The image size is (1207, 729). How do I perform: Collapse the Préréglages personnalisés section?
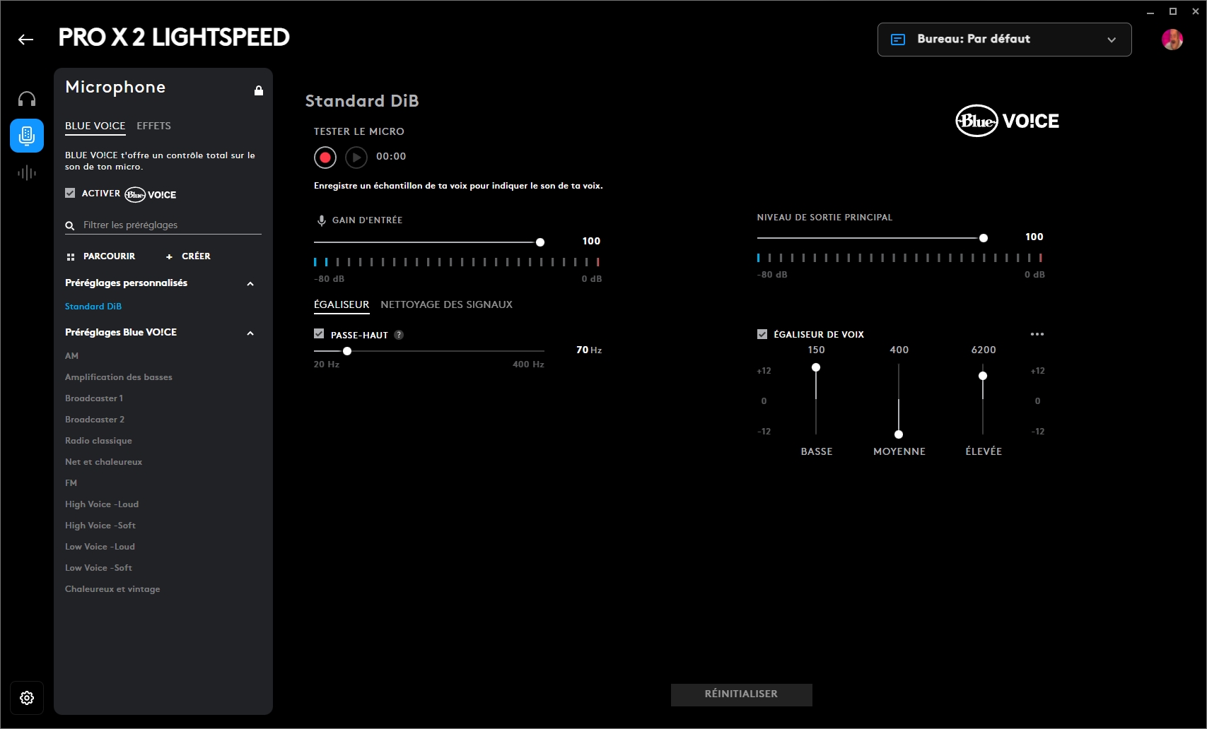coord(250,284)
